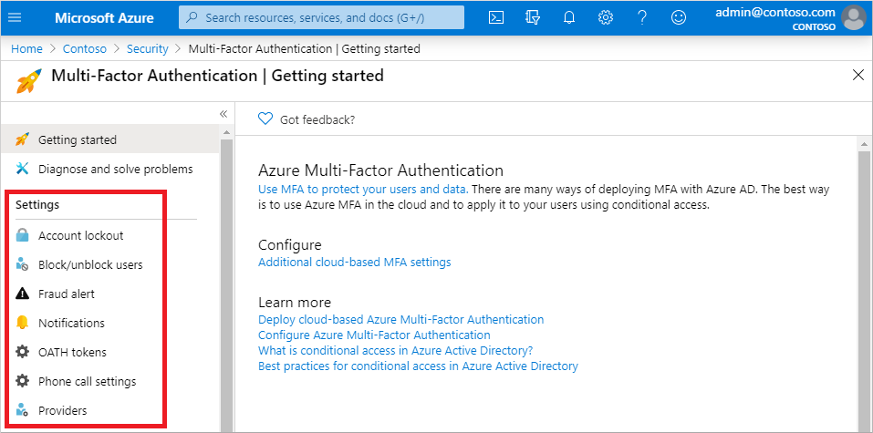Open Additional cloud-based MFA settings
Screen dimensions: 873x433
(x=355, y=263)
